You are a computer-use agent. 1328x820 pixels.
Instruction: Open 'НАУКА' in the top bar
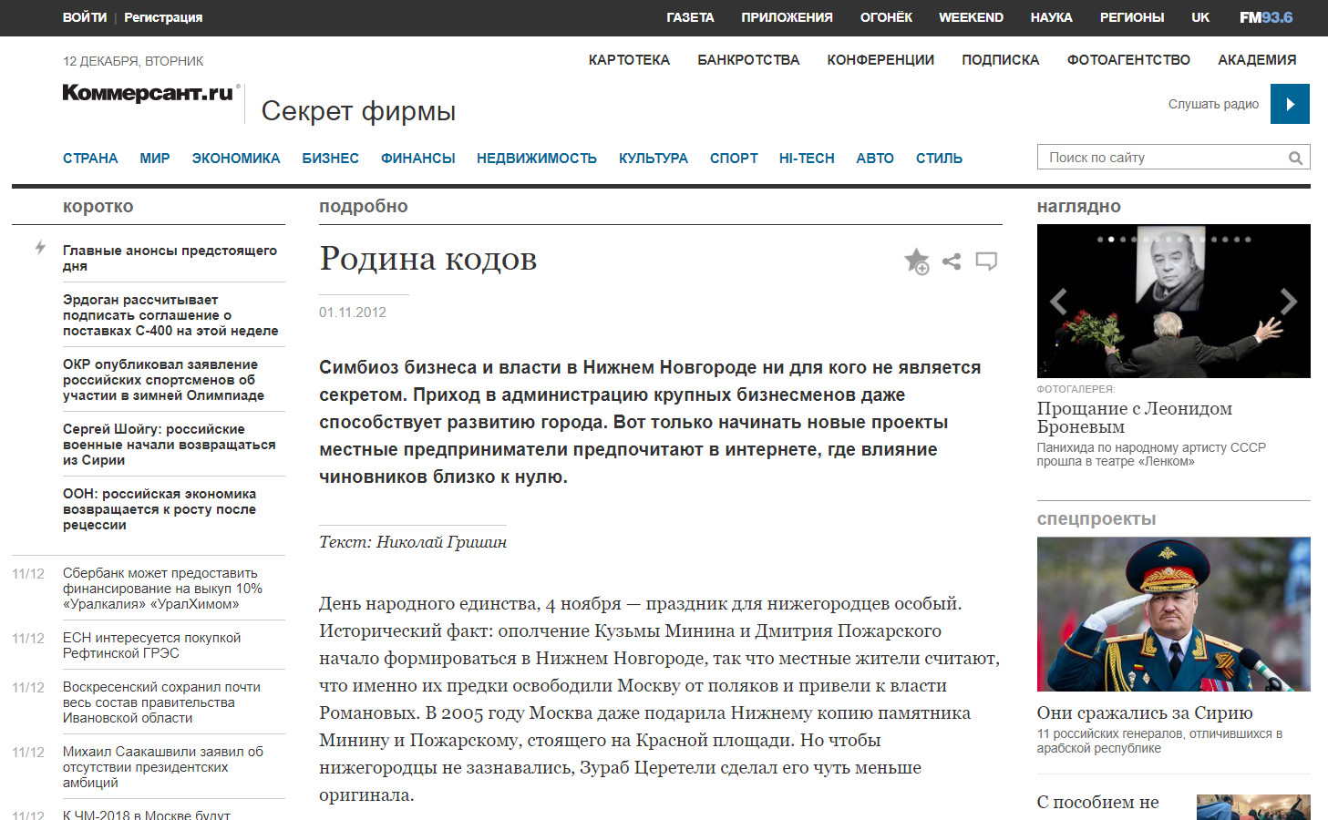[1051, 17]
